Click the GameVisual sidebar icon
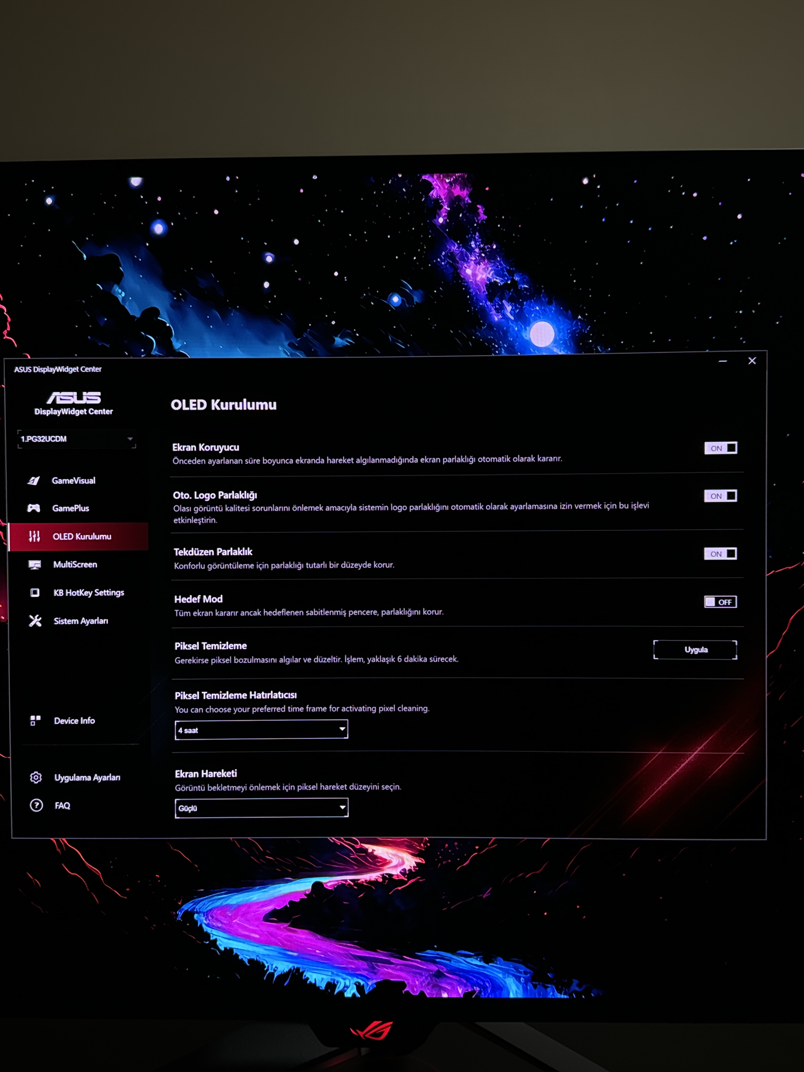Viewport: 804px width, 1072px height. (x=33, y=480)
